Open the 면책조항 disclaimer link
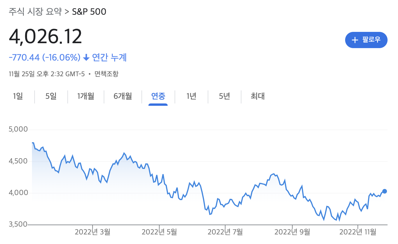 (x=107, y=74)
